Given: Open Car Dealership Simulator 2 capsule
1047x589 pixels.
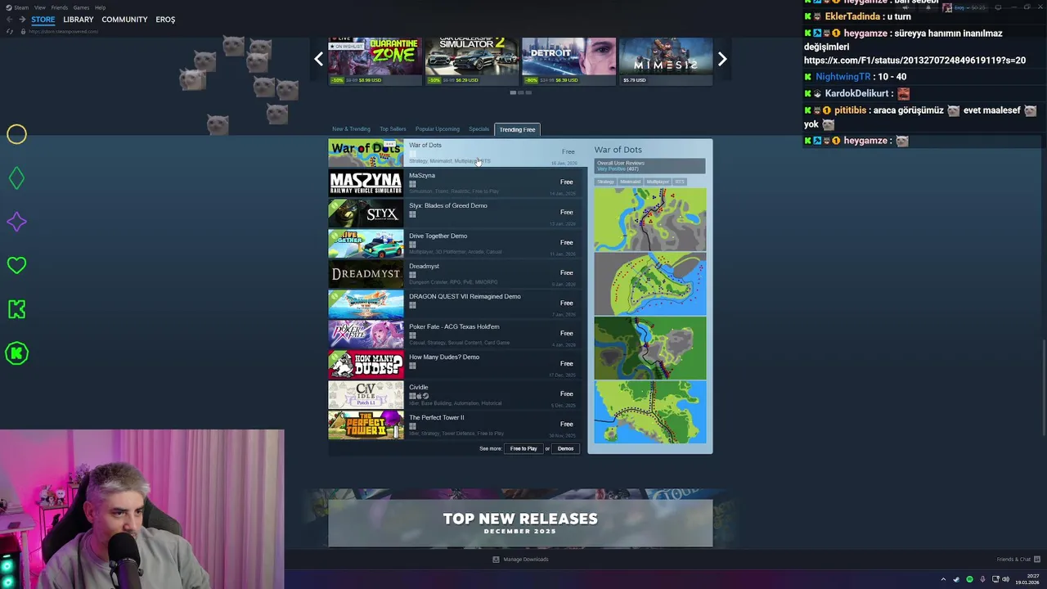Looking at the screenshot, I should click(x=471, y=61).
